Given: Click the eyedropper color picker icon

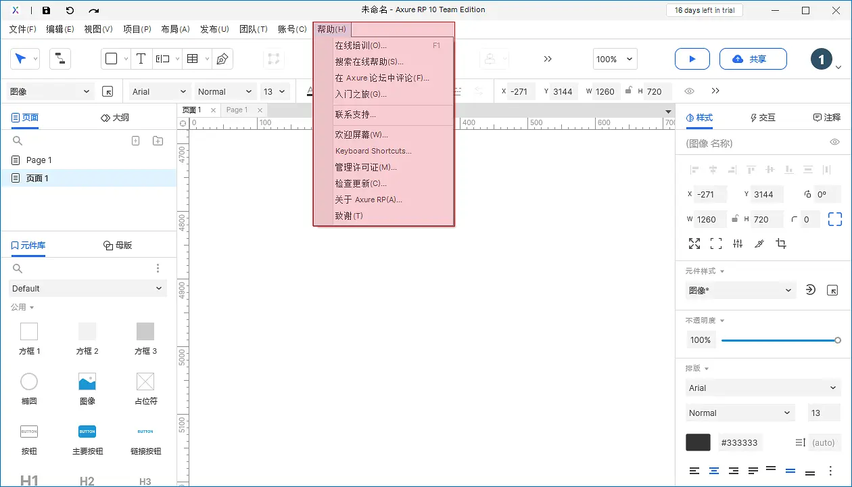Looking at the screenshot, I should tap(759, 243).
